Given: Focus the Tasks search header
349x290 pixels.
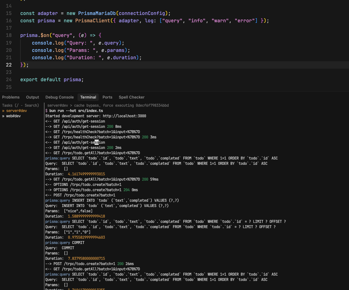Looking at the screenshot, I should click(x=20, y=105).
